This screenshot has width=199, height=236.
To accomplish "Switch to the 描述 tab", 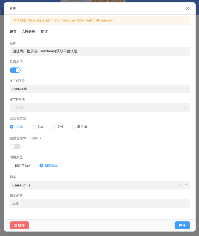I will tap(44, 31).
